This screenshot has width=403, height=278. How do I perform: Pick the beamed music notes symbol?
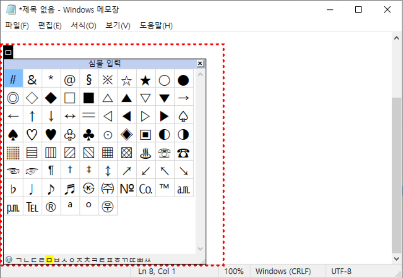coord(70,189)
